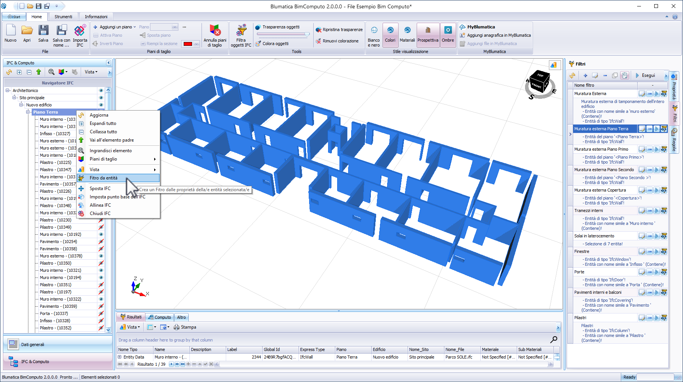Click paste clipboard icon in Filtri toolbar
The image size is (683, 382).
click(x=625, y=75)
